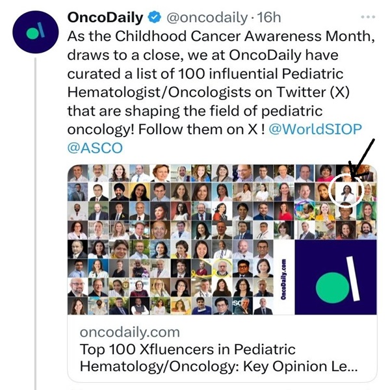Screen dimensions: 390x390
Task: Open the @ASCO mention
Action: tap(95, 147)
